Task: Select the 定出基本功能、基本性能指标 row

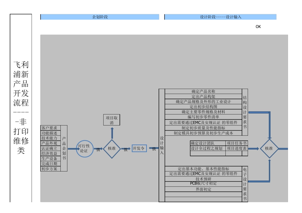Action: tap(203, 169)
